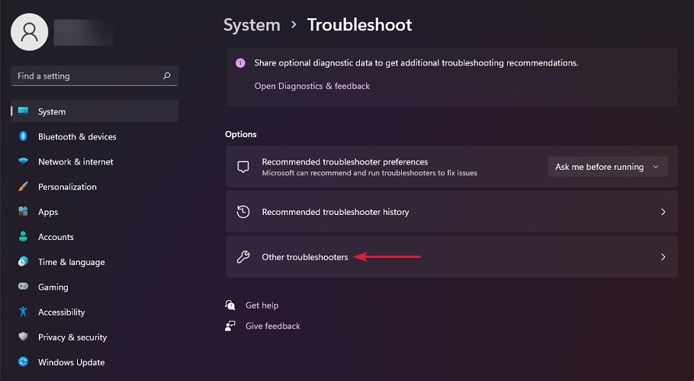Click the Get help link
The height and width of the screenshot is (381, 694).
(x=262, y=306)
